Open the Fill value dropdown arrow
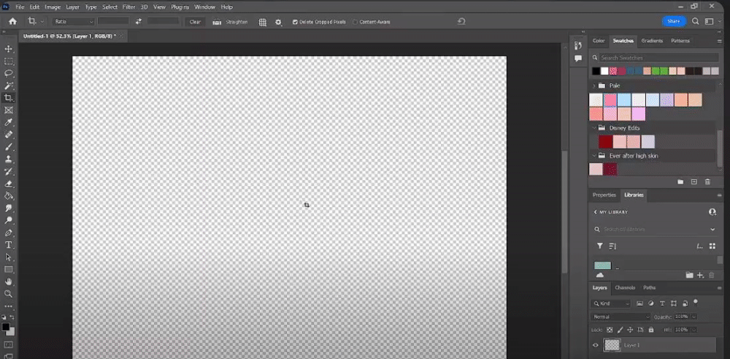The width and height of the screenshot is (730, 359). pos(694,330)
